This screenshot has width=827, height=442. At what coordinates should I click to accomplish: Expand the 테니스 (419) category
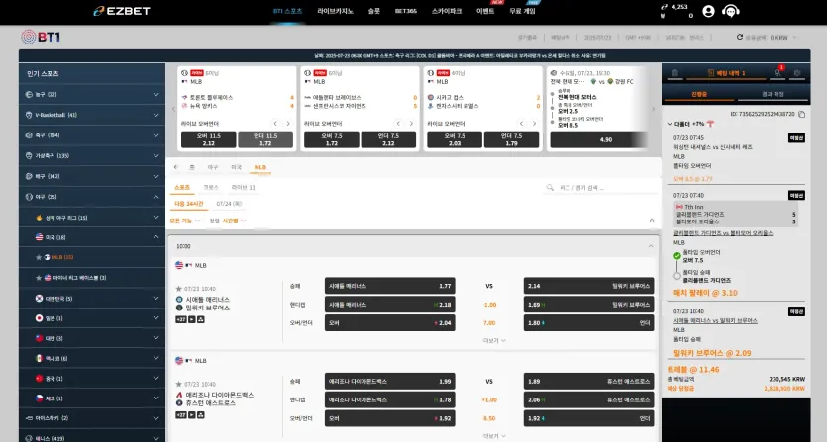click(92, 438)
